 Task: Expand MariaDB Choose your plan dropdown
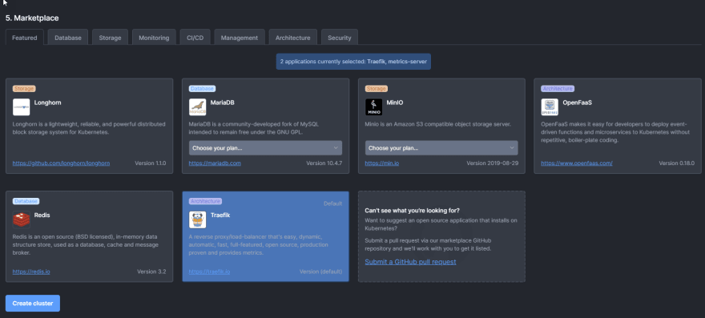click(x=265, y=148)
